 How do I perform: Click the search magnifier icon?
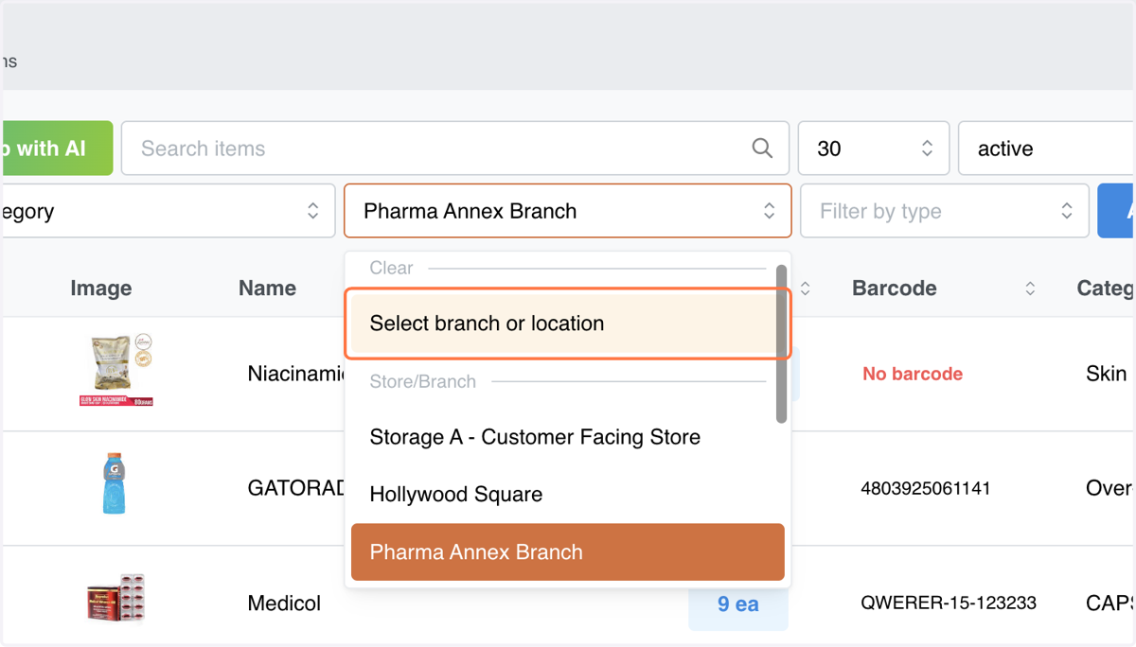click(x=762, y=149)
